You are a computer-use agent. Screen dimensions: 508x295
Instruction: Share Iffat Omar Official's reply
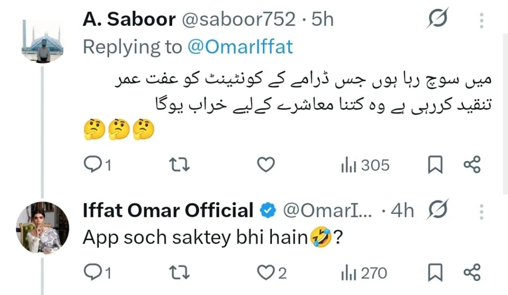[x=472, y=273]
